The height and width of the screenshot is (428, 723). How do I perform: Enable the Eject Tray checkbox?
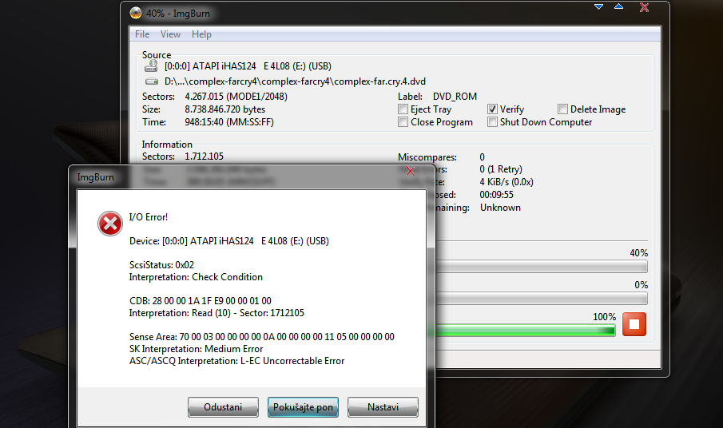tap(403, 109)
